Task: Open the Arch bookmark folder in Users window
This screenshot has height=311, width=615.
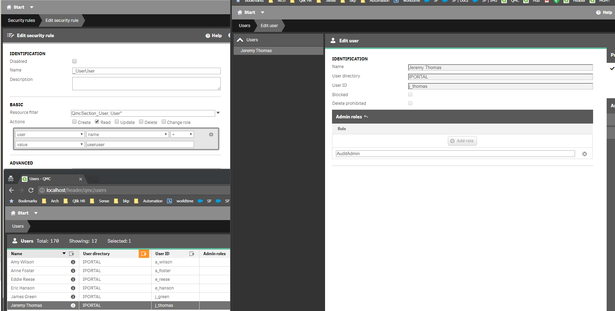Action: click(50, 201)
